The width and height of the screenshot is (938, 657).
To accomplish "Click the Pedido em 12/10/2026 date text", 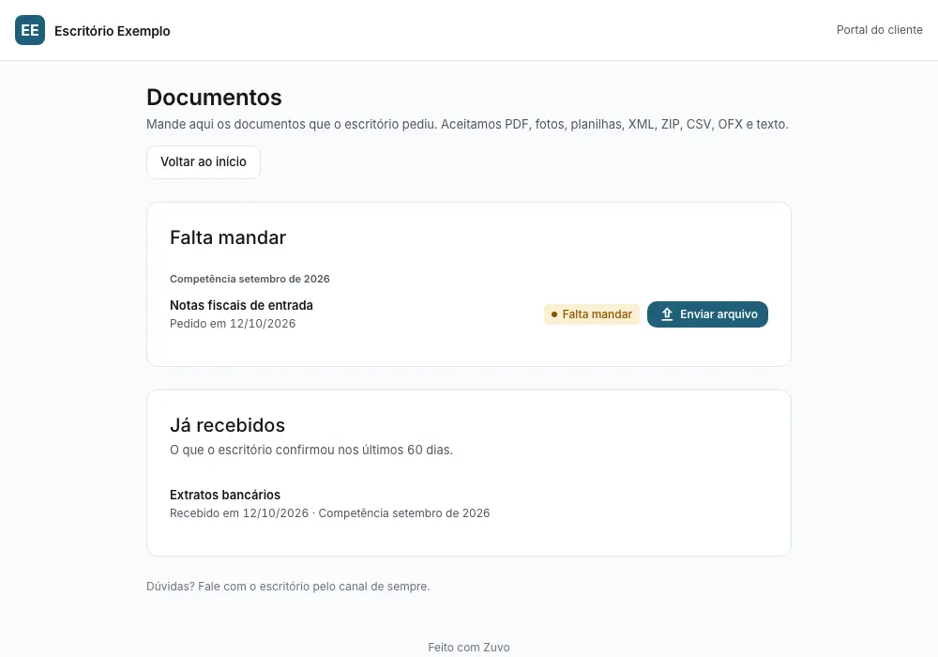I will (x=233, y=324).
